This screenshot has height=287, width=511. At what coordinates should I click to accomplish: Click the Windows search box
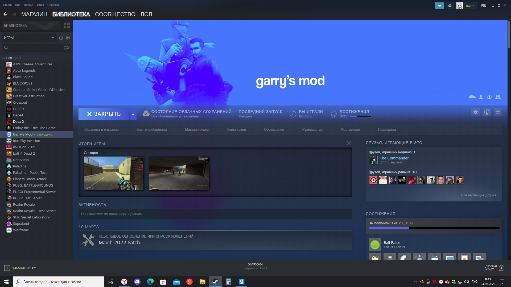(x=59, y=282)
